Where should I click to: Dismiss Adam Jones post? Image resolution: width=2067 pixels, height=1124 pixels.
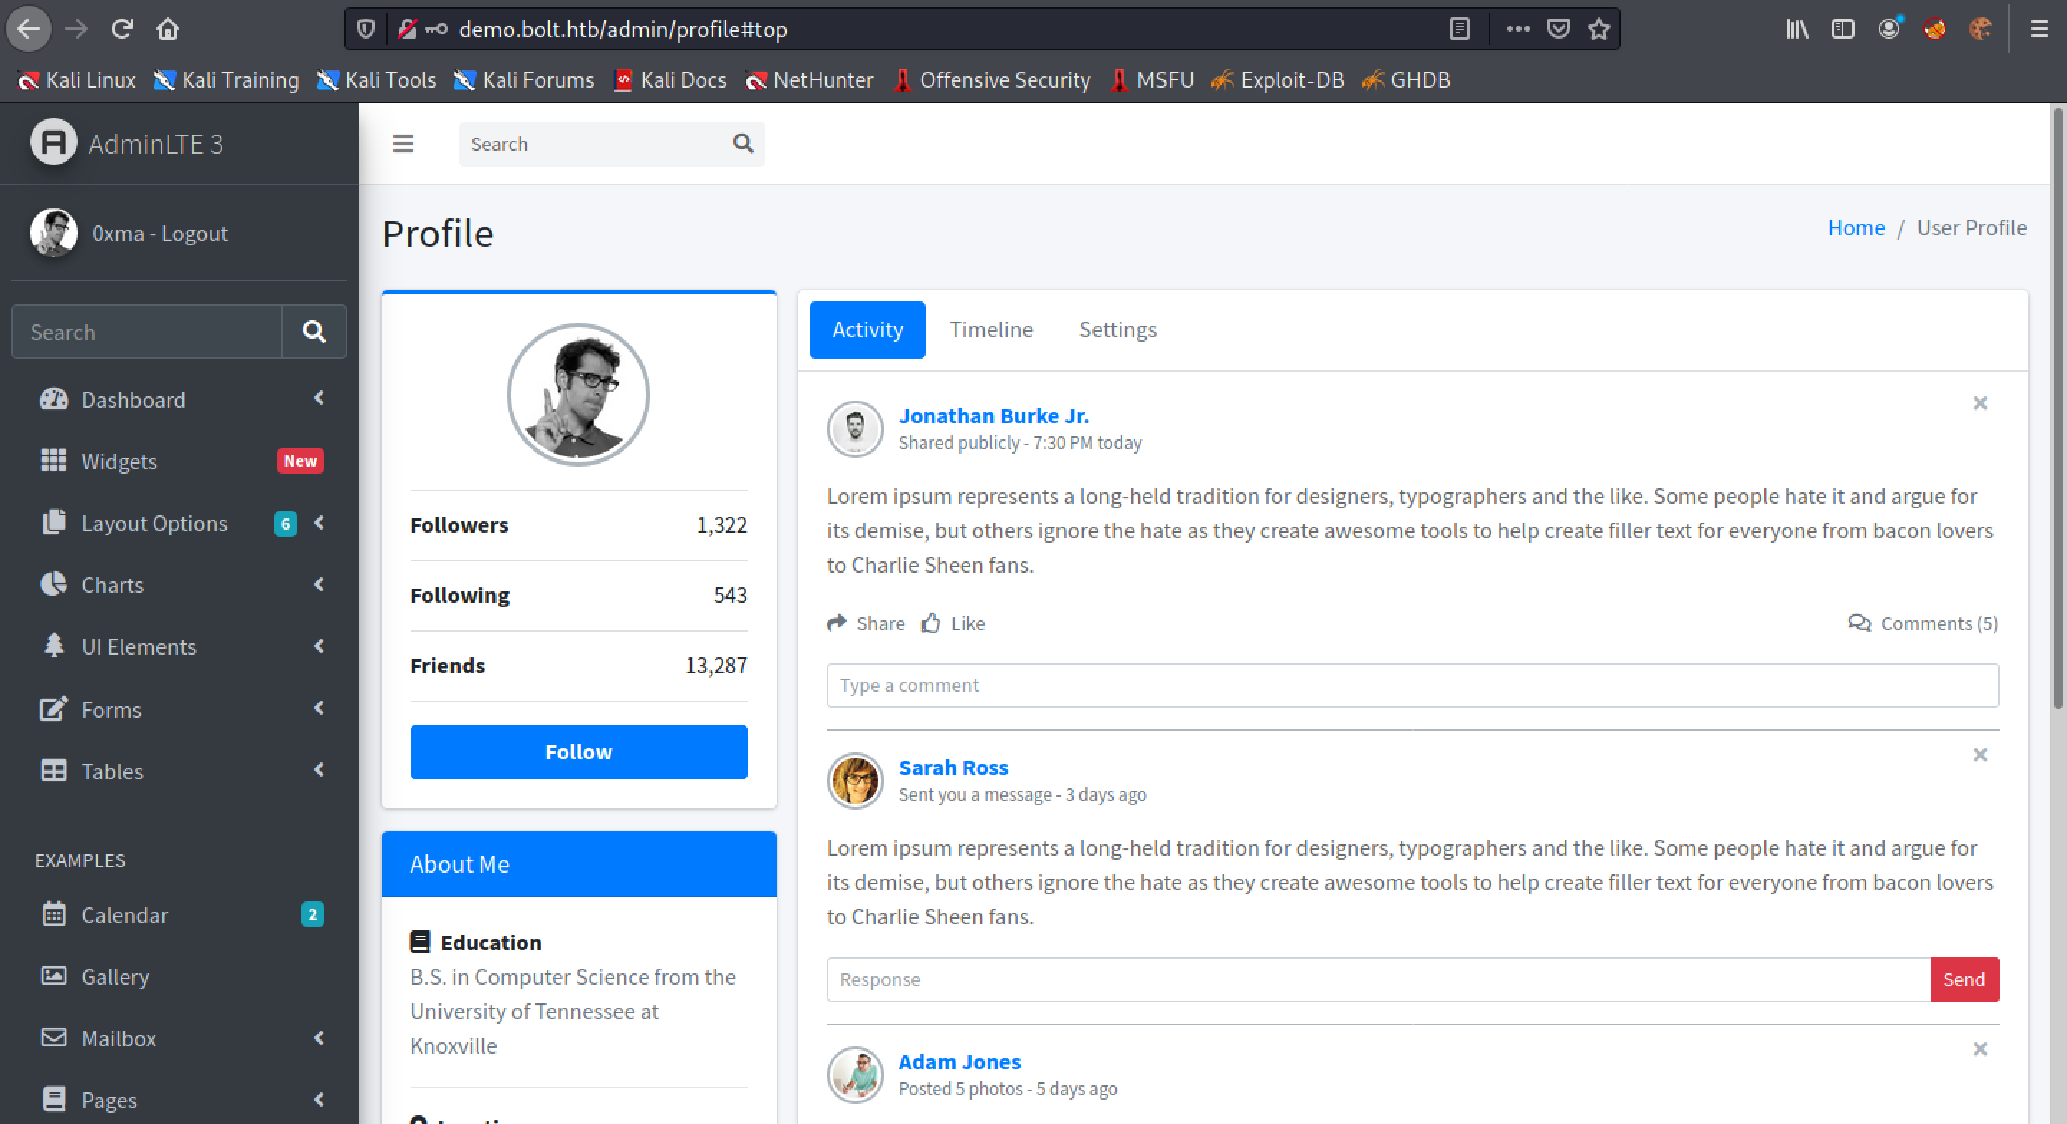pos(1979,1049)
